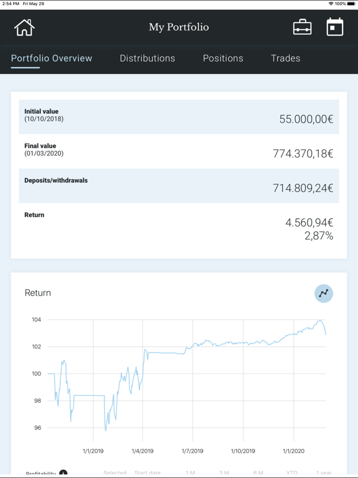Tap the 104 y-axis label
This screenshot has height=478, width=358.
(x=36, y=319)
